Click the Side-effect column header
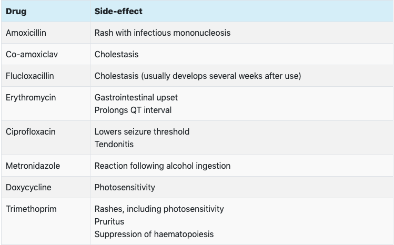 pyautogui.click(x=118, y=11)
